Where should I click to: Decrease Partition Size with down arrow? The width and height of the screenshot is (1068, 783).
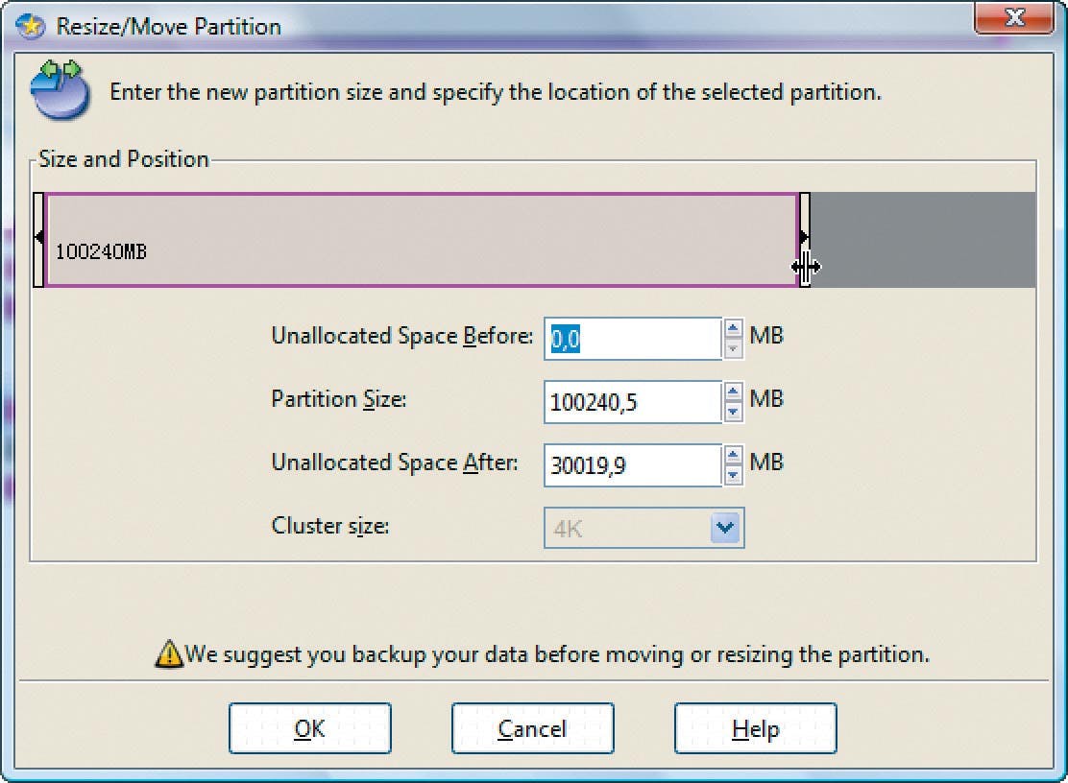(734, 412)
